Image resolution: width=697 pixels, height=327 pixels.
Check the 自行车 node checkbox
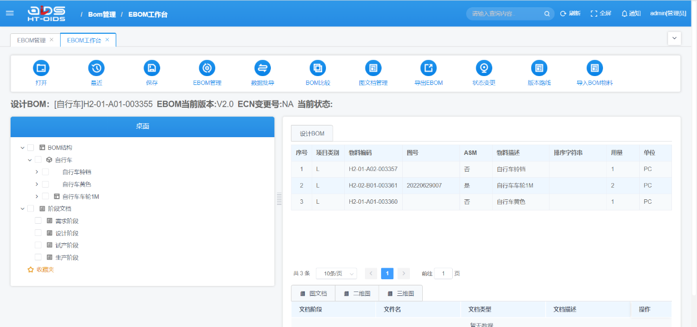38,160
